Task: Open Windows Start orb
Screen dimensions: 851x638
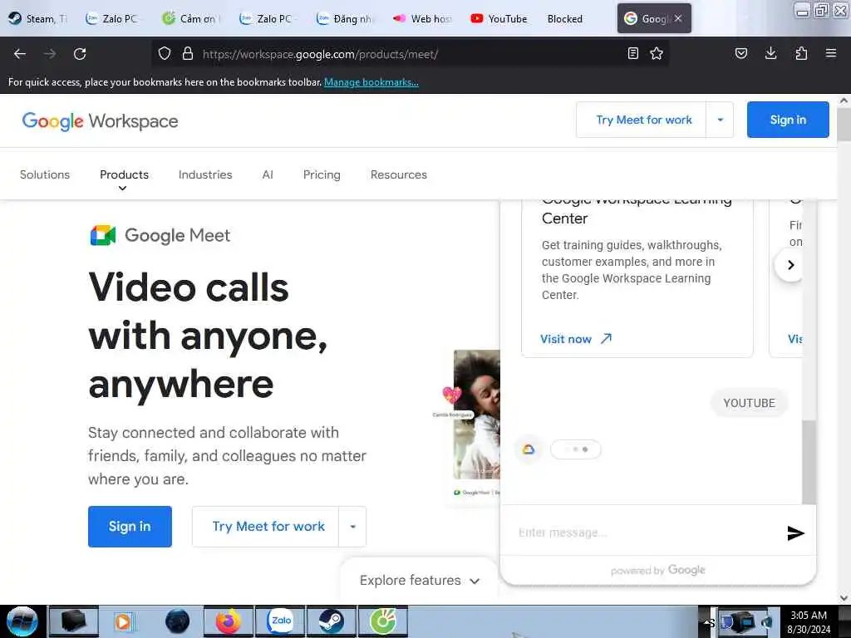Action: click(x=22, y=621)
